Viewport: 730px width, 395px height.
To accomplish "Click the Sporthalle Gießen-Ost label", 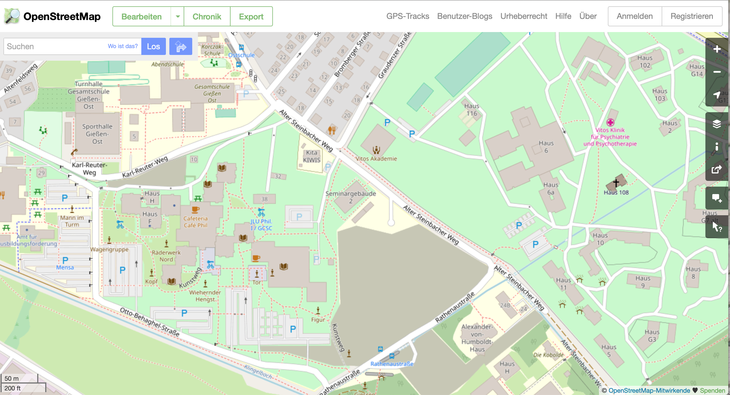I will (97, 134).
